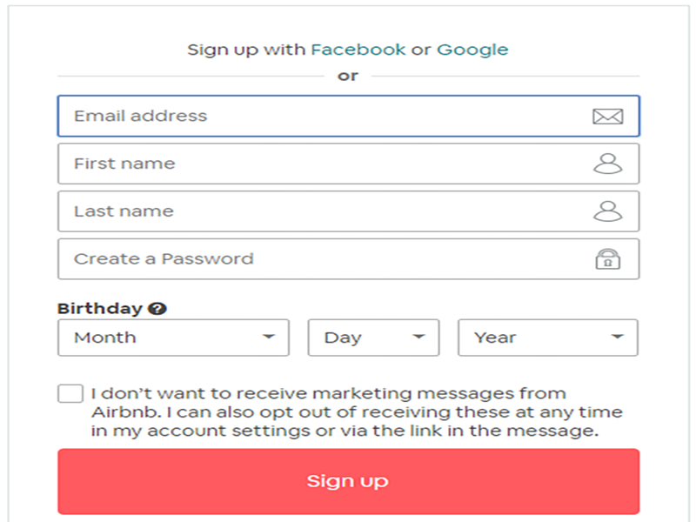Screen dimensions: 696x522
Task: Click the caret arrow of Month selector
Action: [x=269, y=337]
